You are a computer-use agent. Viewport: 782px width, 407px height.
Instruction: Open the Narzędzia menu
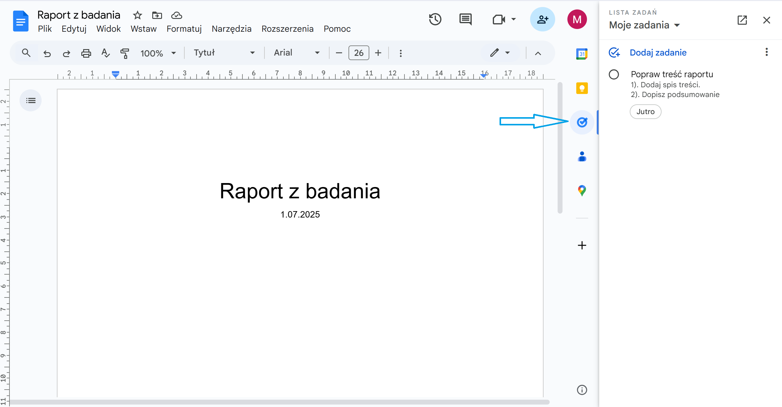231,29
